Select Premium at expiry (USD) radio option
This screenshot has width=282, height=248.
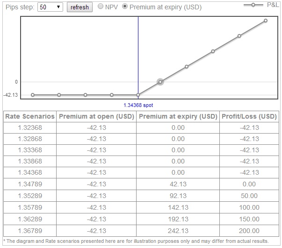coord(125,7)
